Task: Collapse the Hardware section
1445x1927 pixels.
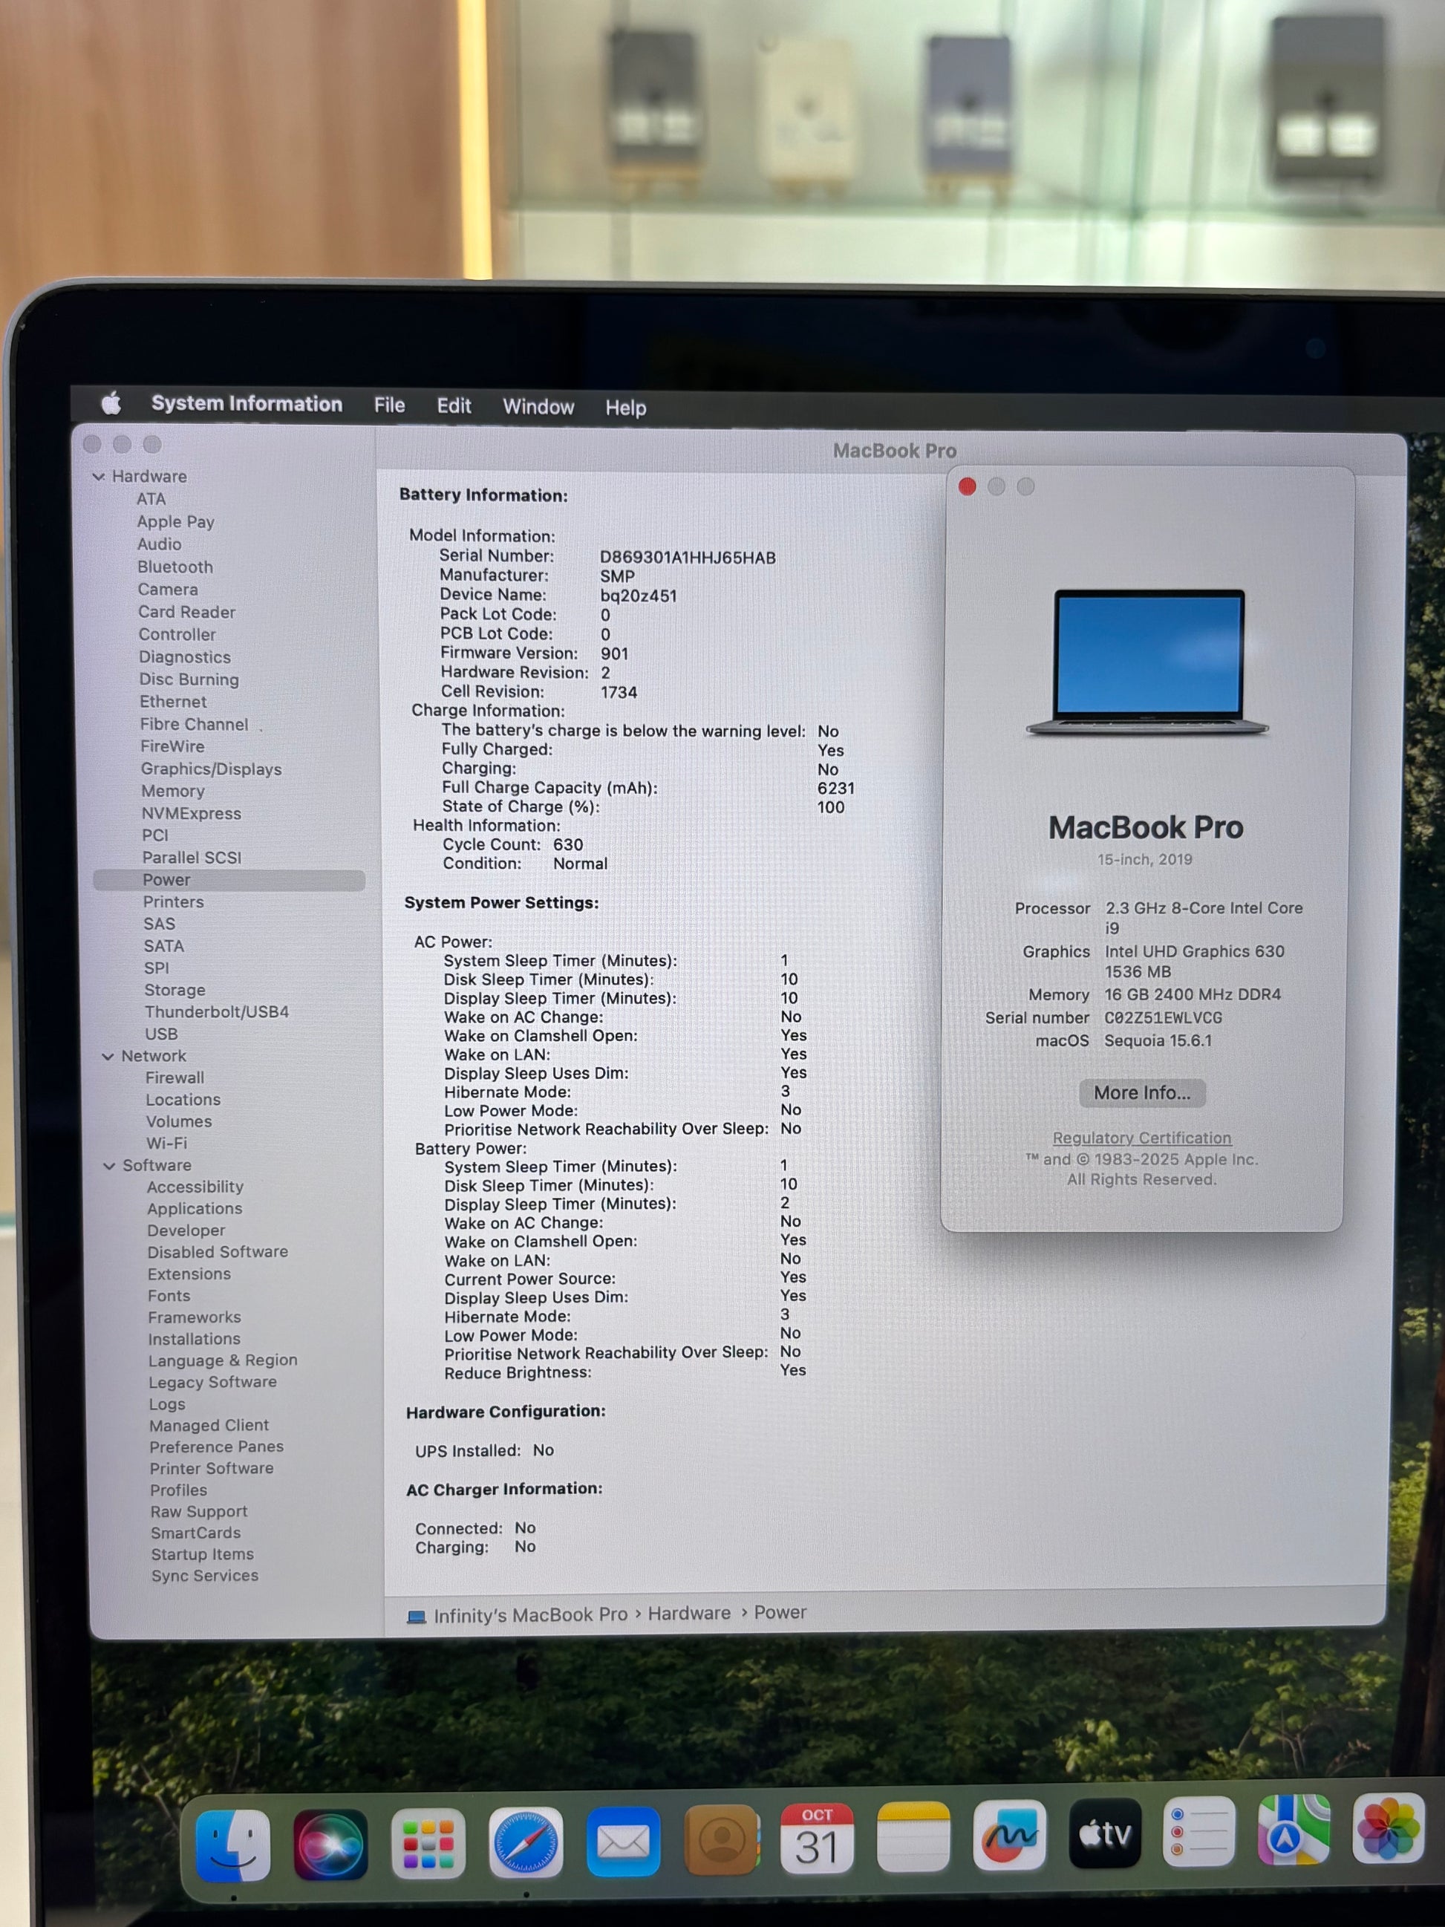Action: [x=99, y=477]
